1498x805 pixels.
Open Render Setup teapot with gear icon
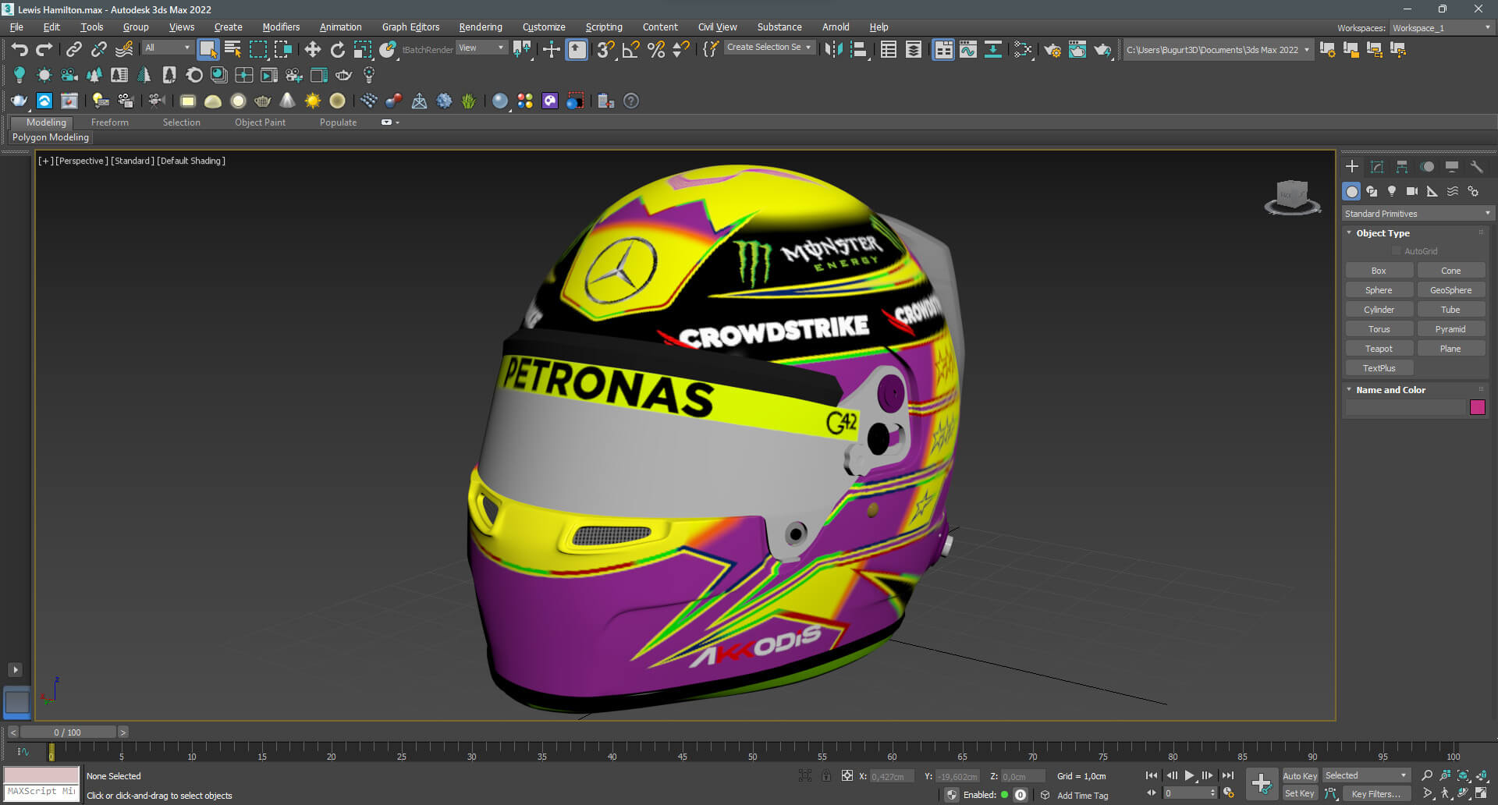[x=1052, y=50]
